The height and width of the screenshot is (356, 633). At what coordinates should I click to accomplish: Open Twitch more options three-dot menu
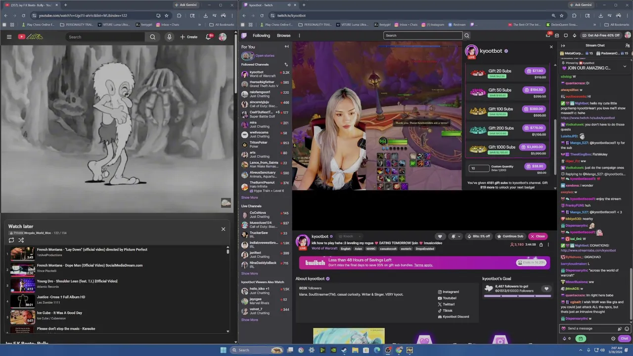point(299,36)
